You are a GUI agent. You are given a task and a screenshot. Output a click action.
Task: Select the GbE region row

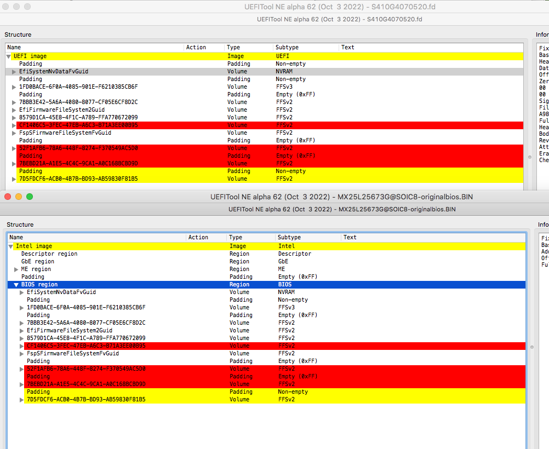266,261
